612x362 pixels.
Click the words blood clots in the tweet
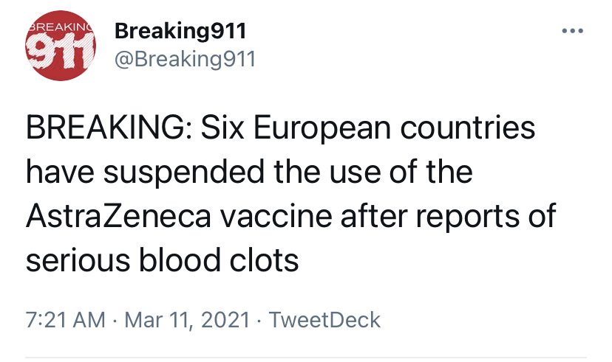click(219, 260)
